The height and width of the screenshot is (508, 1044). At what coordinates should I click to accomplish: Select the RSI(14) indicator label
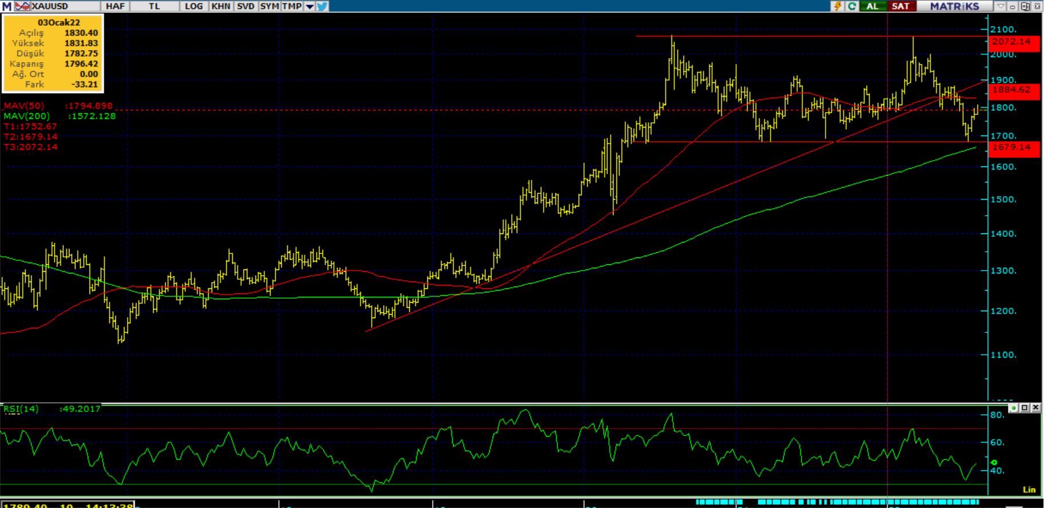(21, 408)
